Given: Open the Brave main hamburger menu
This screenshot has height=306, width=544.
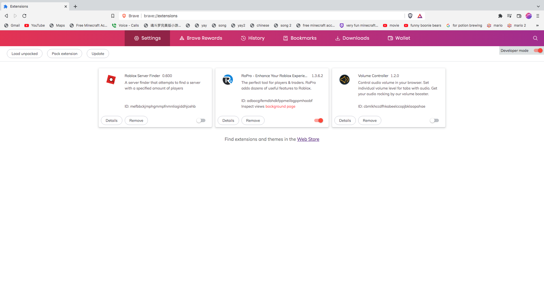Looking at the screenshot, I should tap(538, 16).
